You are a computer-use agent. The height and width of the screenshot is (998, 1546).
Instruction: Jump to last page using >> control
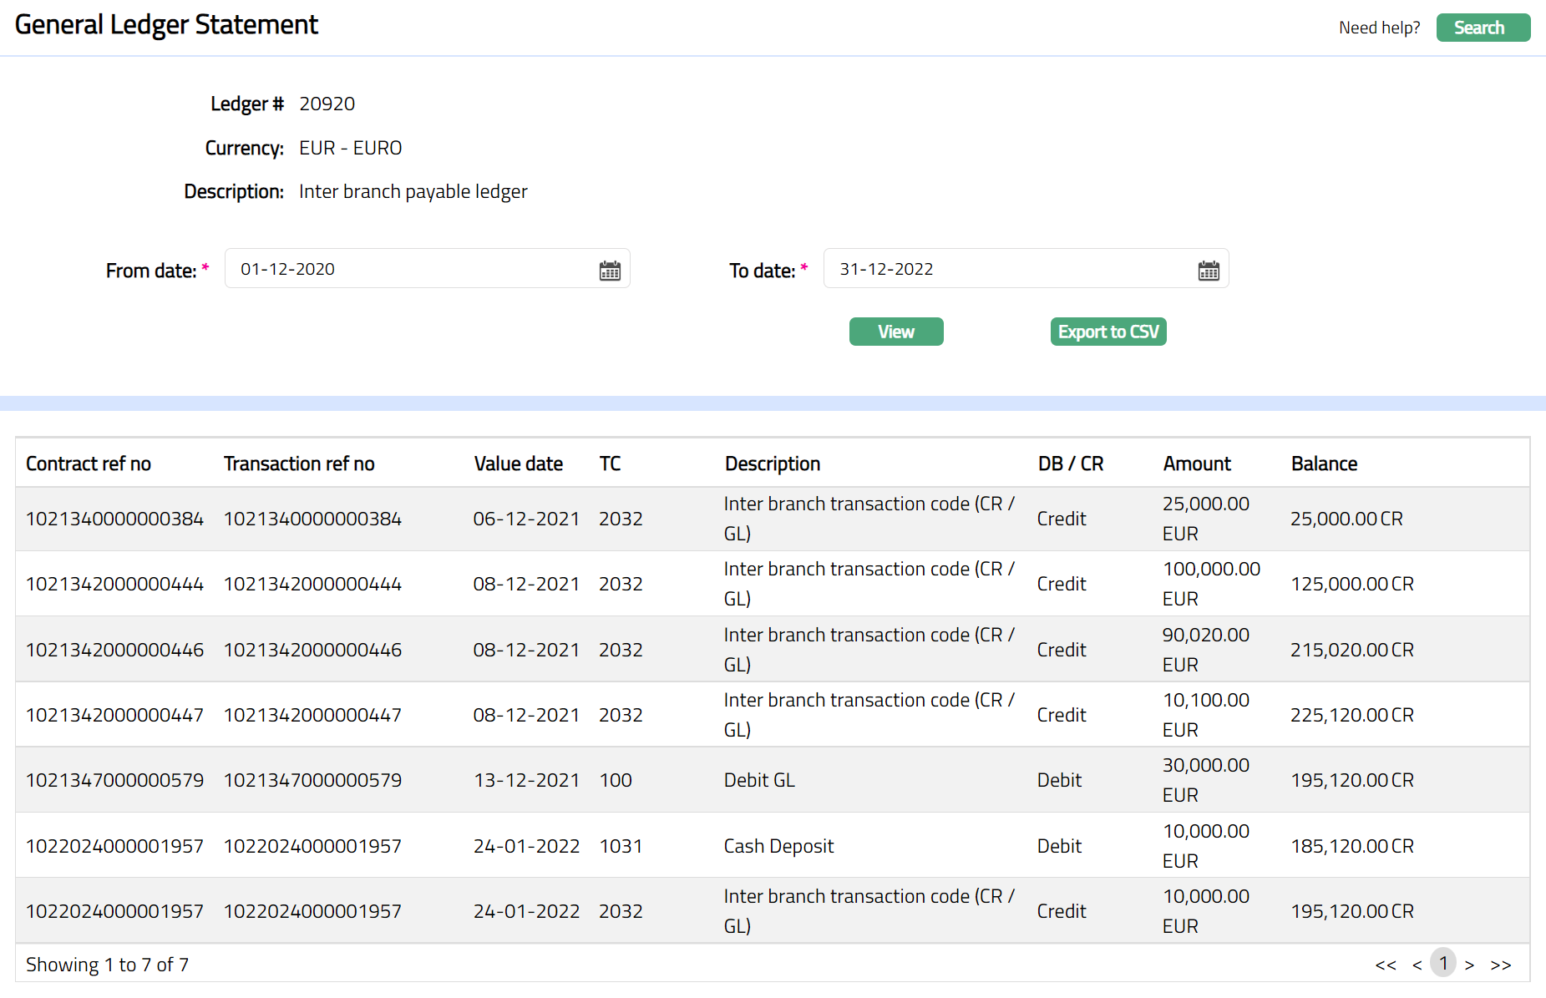pos(1501,965)
